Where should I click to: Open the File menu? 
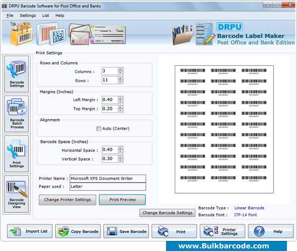(x=10, y=15)
